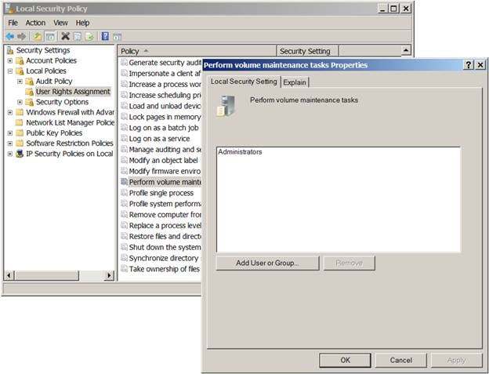Image resolution: width=489 pixels, height=374 pixels.
Task: Select the Local Security Setting tab
Action: (244, 82)
